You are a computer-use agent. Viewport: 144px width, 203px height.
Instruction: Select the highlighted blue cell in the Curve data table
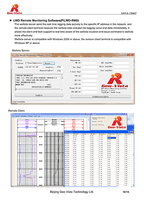112,138
